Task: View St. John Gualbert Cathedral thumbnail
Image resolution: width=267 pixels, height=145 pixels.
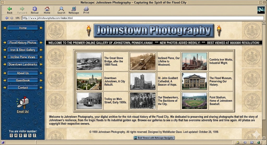Action: pos(143,81)
